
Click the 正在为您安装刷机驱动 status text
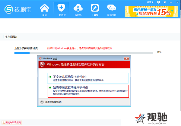pos(27,48)
